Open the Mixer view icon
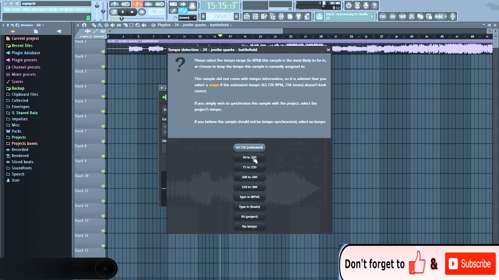 (281, 16)
